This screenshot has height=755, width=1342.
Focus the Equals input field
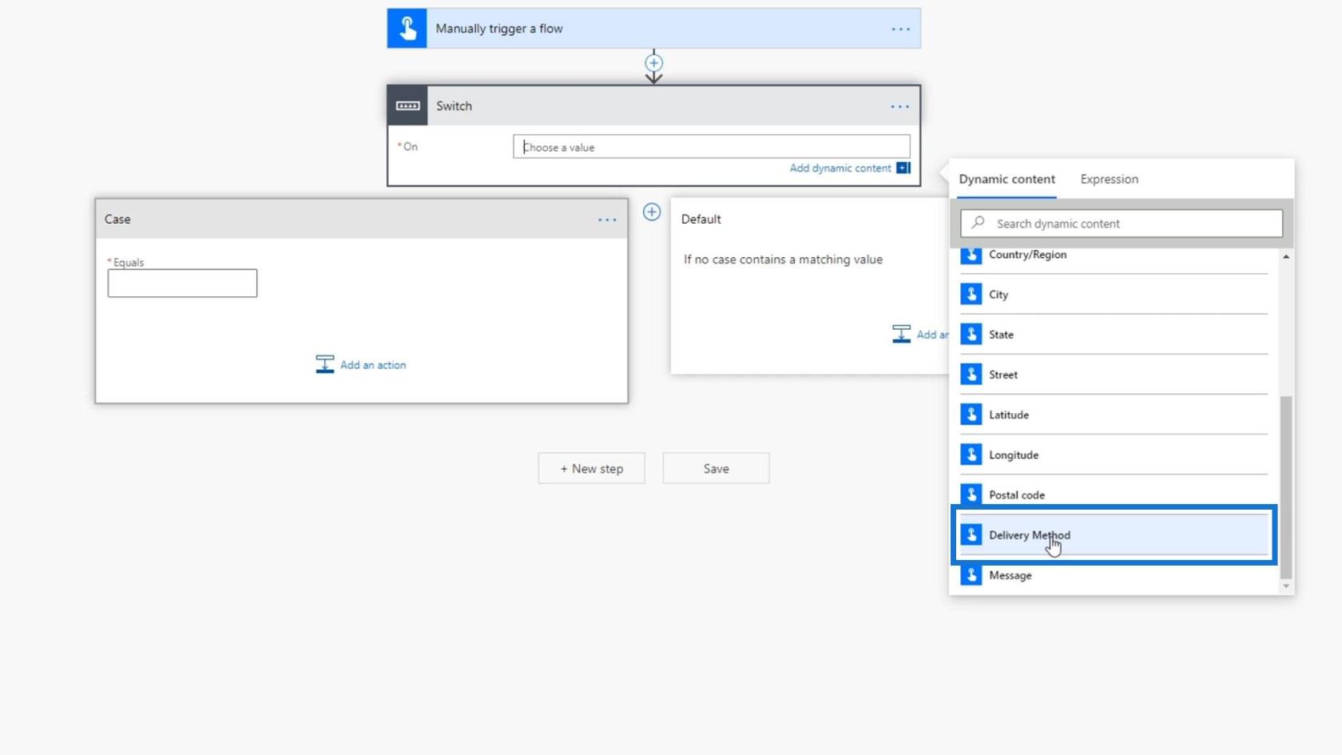[182, 283]
